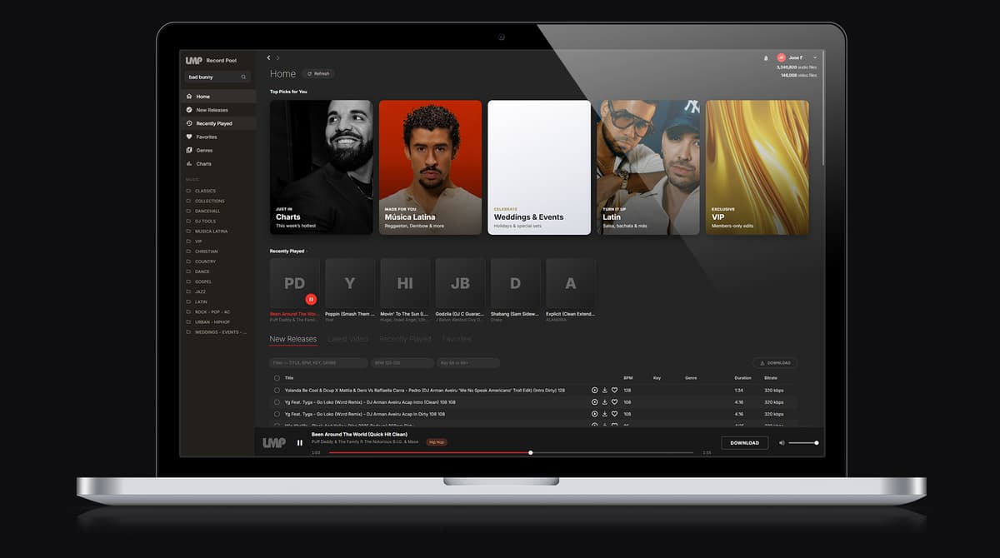
Task: Go to Home in the sidebar
Action: point(217,97)
